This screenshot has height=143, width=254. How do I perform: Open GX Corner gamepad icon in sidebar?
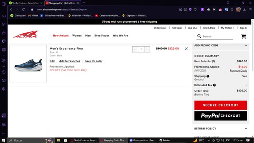(4, 16)
